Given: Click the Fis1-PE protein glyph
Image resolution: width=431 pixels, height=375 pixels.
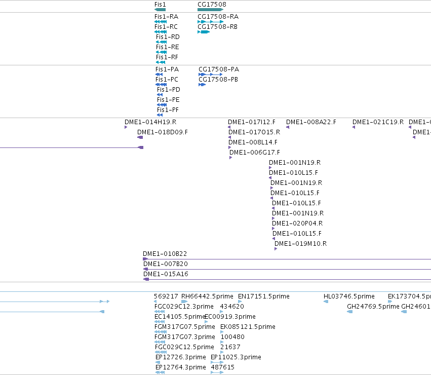Looking at the screenshot, I should (x=162, y=105).
